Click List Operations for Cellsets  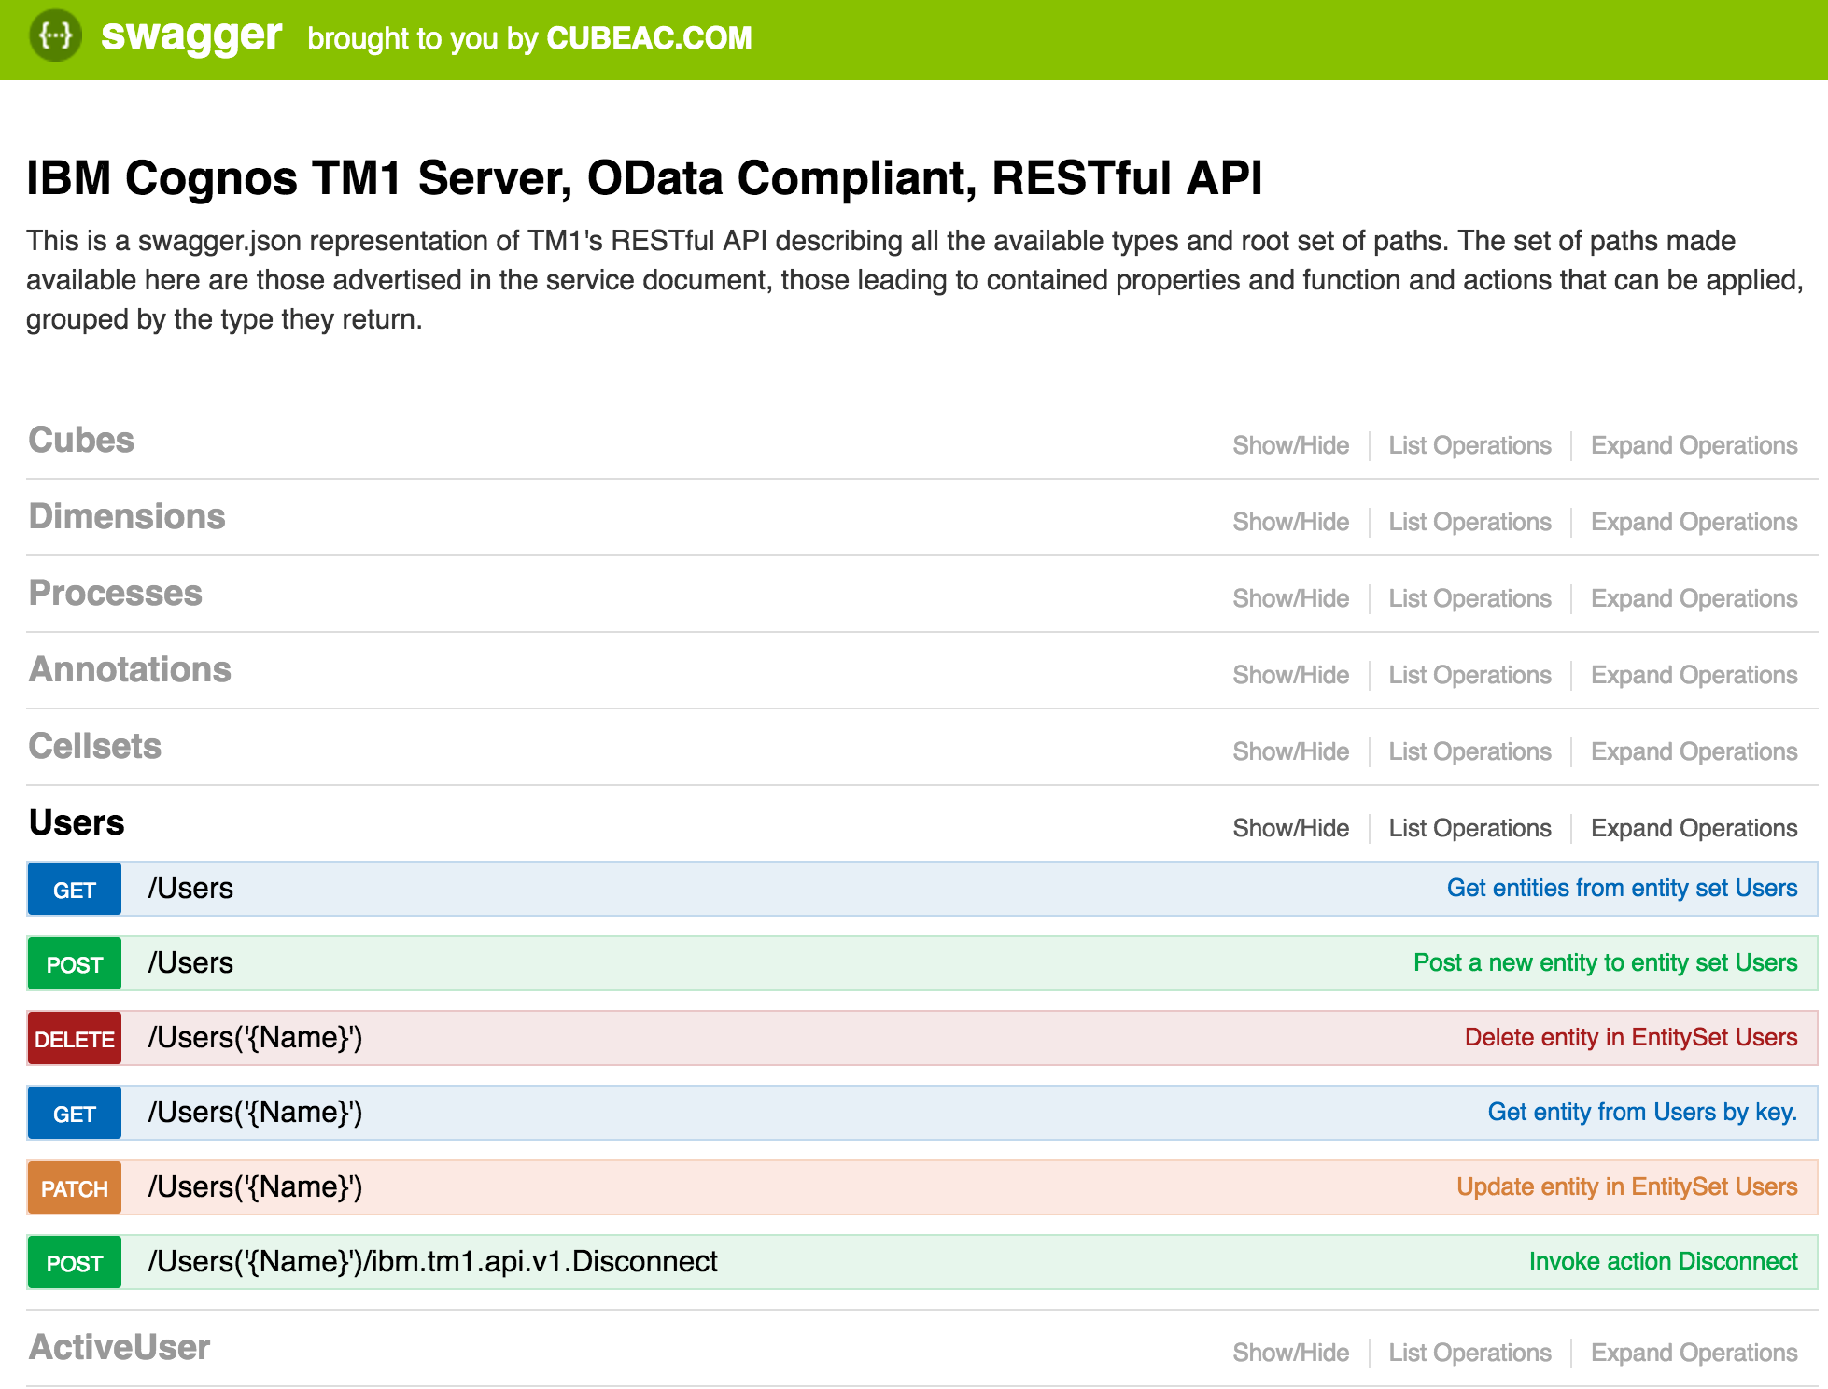(x=1469, y=751)
